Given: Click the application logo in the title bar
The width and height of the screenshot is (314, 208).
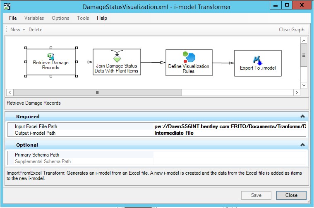Looking at the screenshot, I should pyautogui.click(x=7, y=7).
